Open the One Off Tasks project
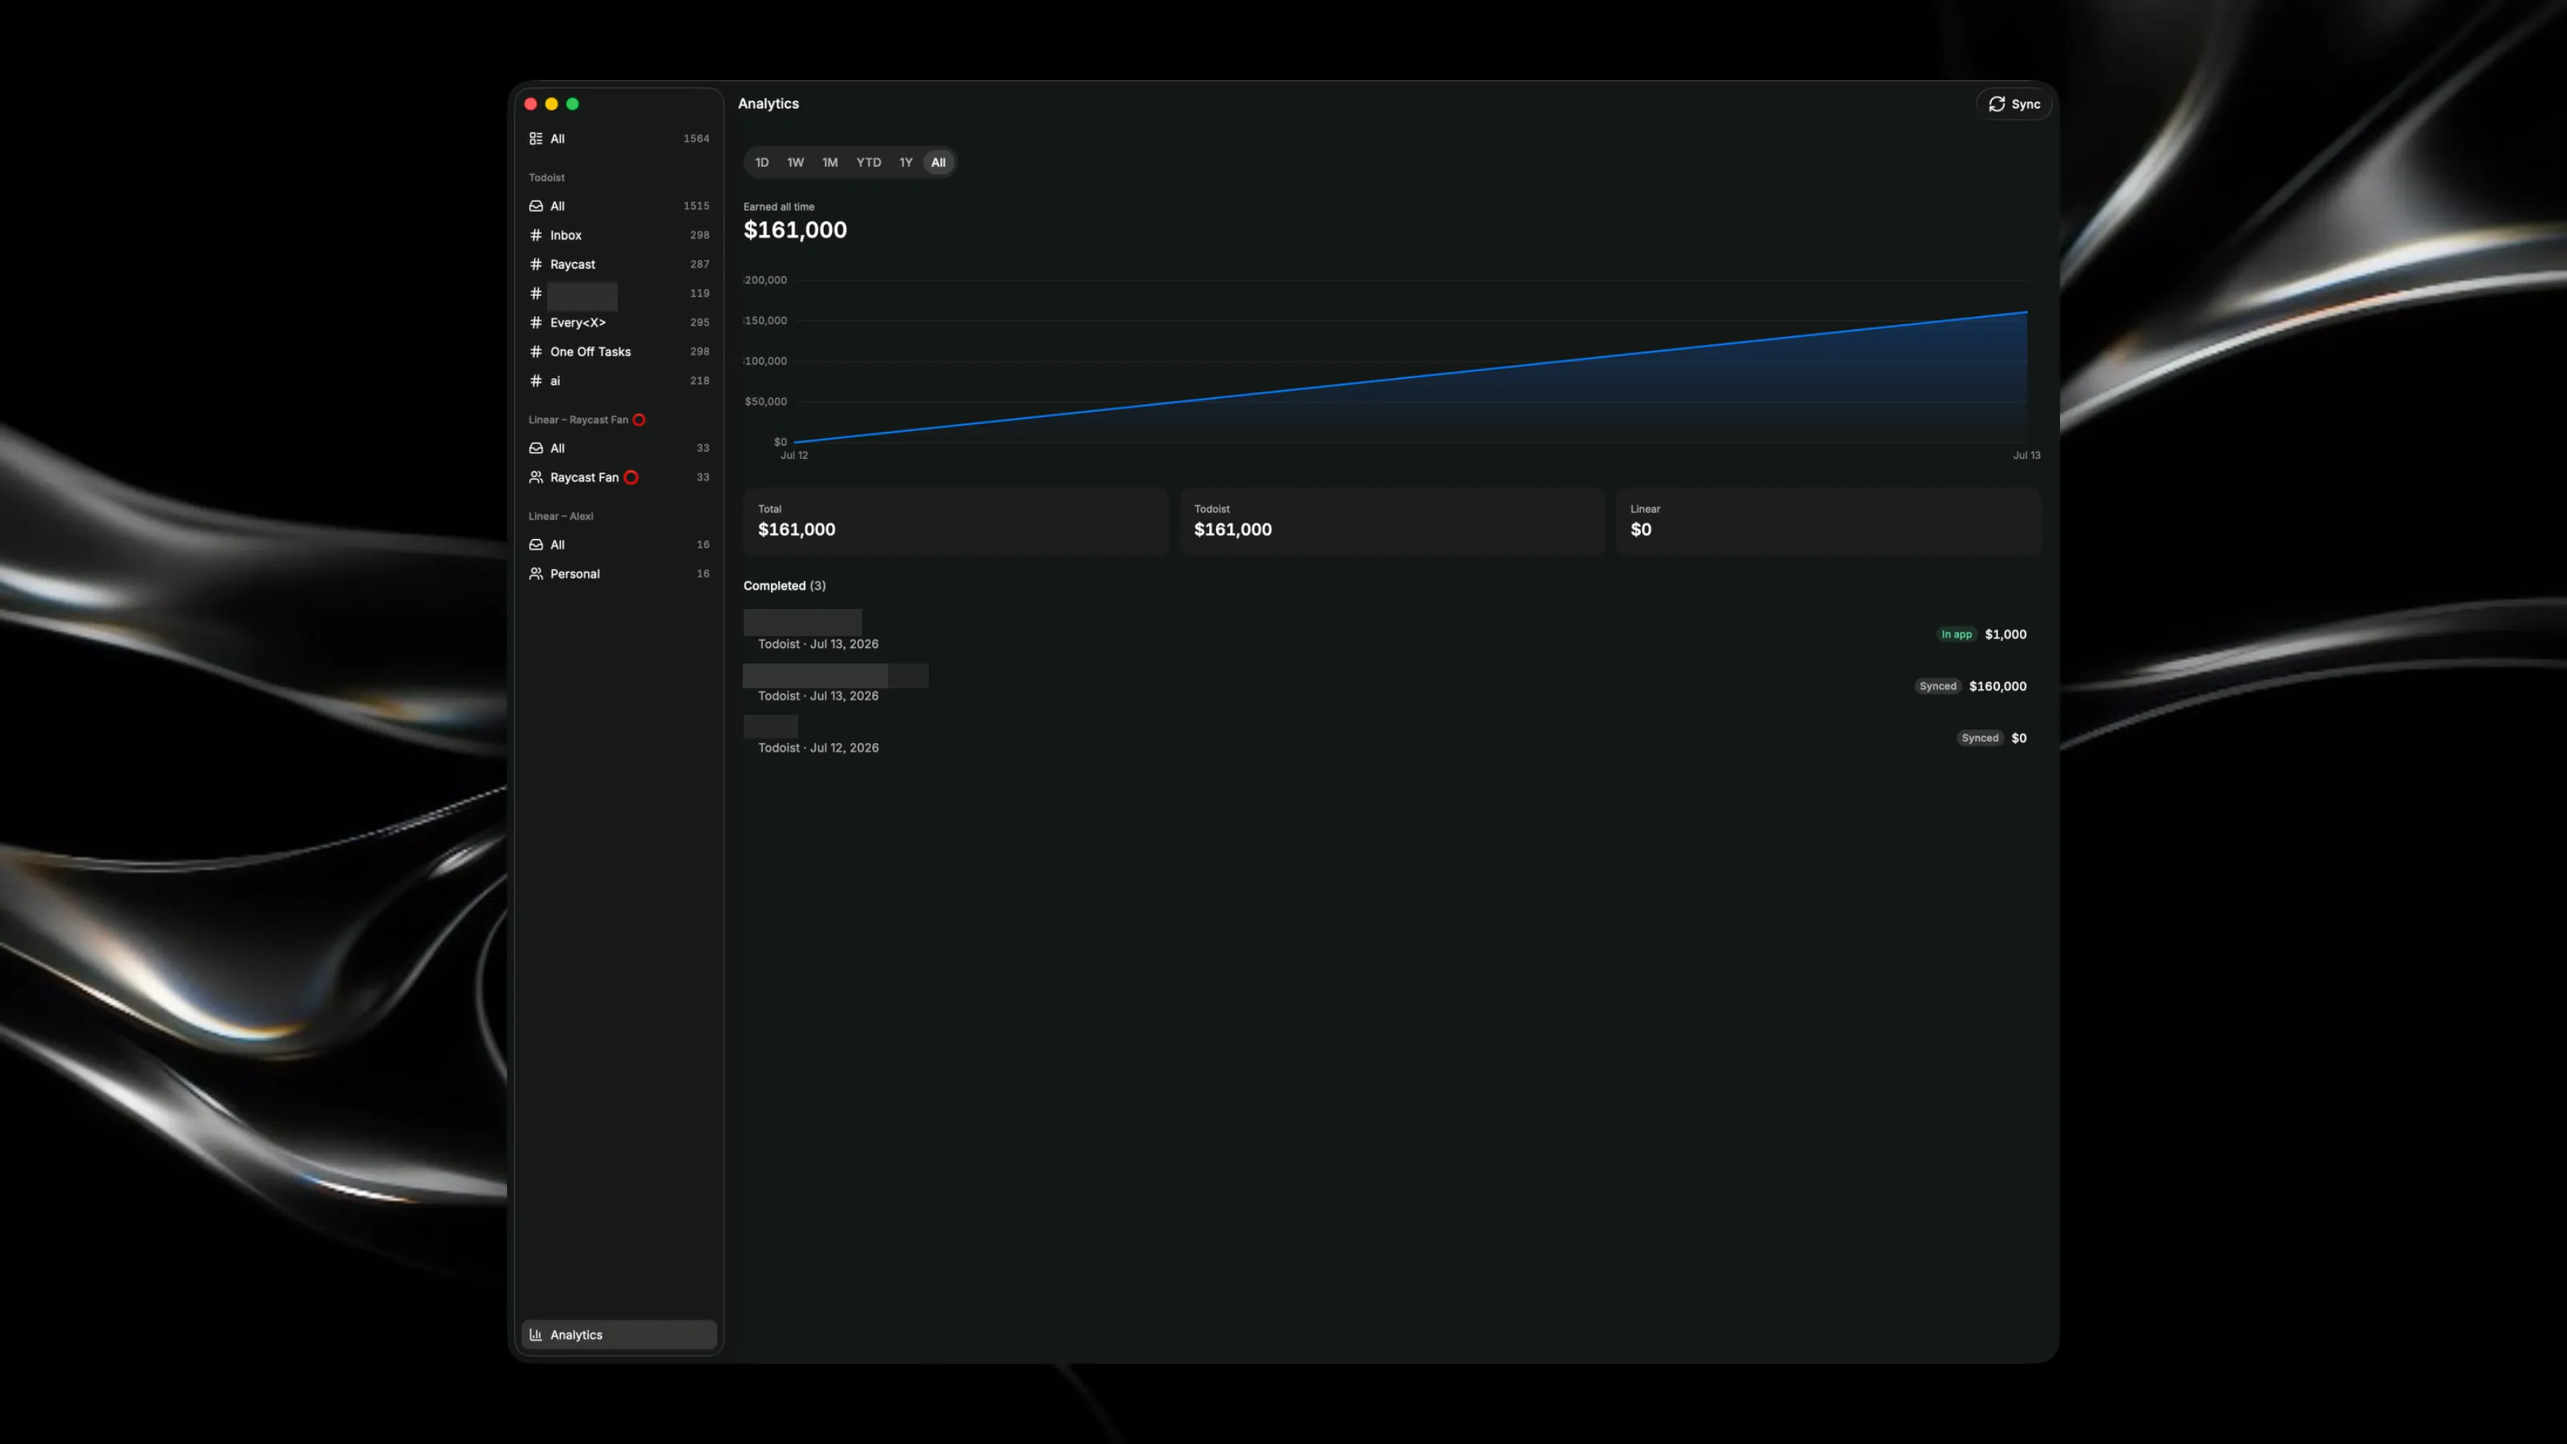2567x1444 pixels. tap(618, 352)
